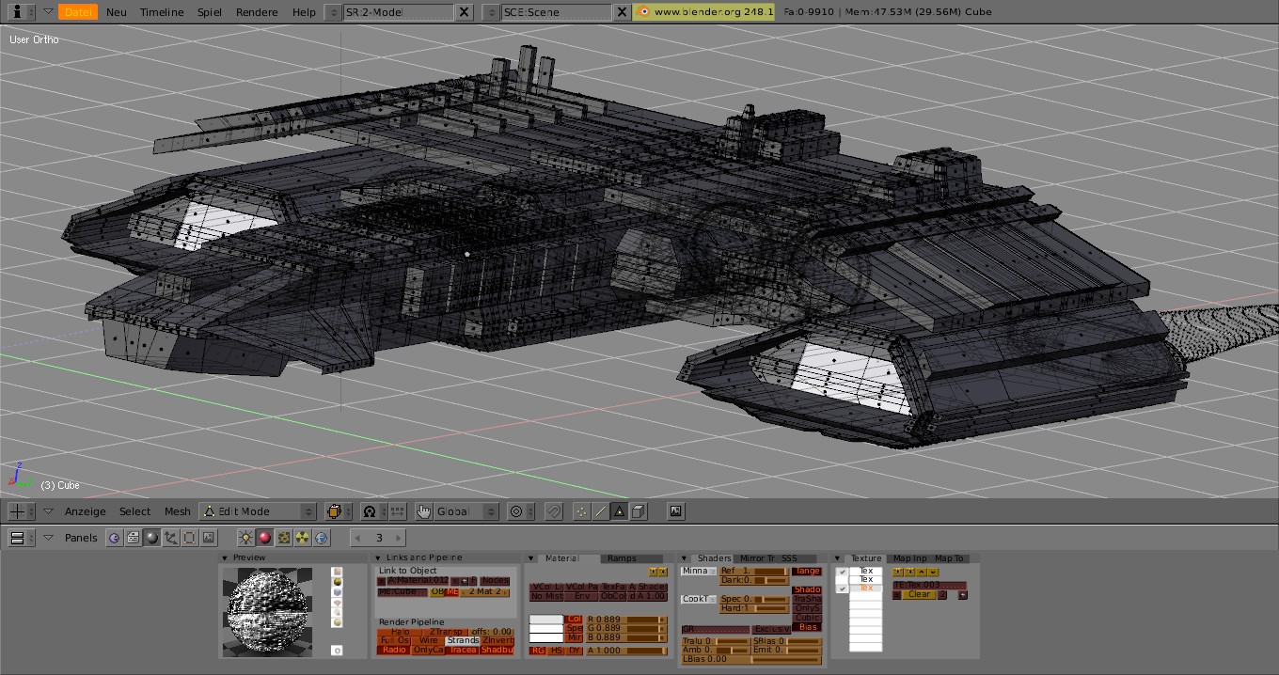The height and width of the screenshot is (675, 1279).
Task: Switch to vertex select mode icon
Action: [581, 511]
